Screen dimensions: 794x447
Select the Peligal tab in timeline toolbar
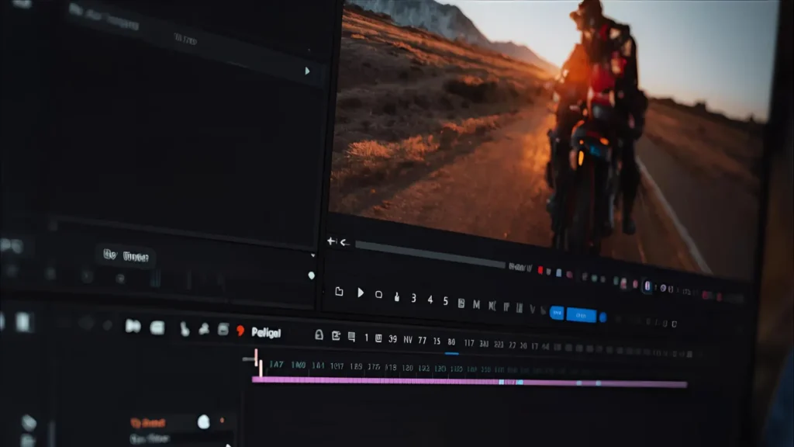(x=266, y=332)
